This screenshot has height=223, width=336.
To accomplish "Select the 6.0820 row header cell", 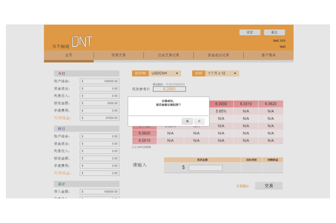I will (x=144, y=133).
